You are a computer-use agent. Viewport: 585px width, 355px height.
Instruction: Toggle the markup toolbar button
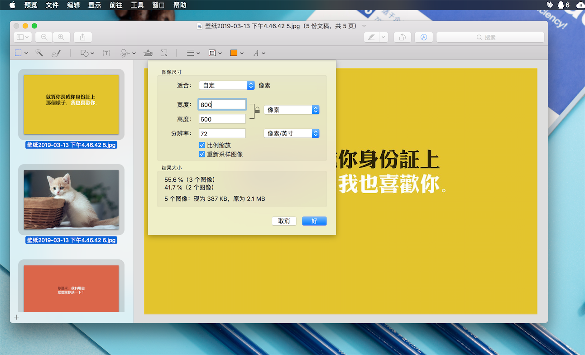(x=424, y=37)
